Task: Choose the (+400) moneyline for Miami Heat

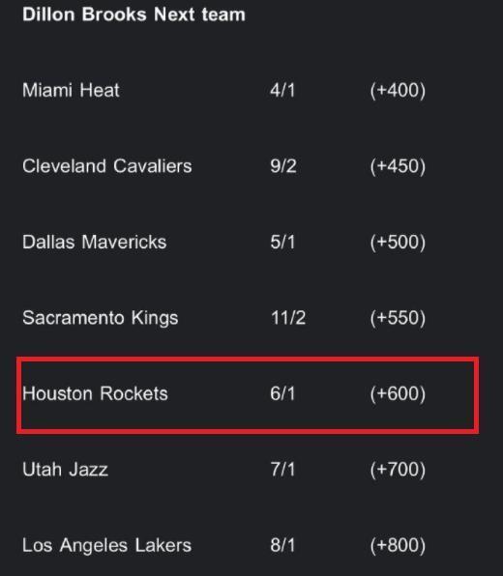Action: pyautogui.click(x=398, y=91)
